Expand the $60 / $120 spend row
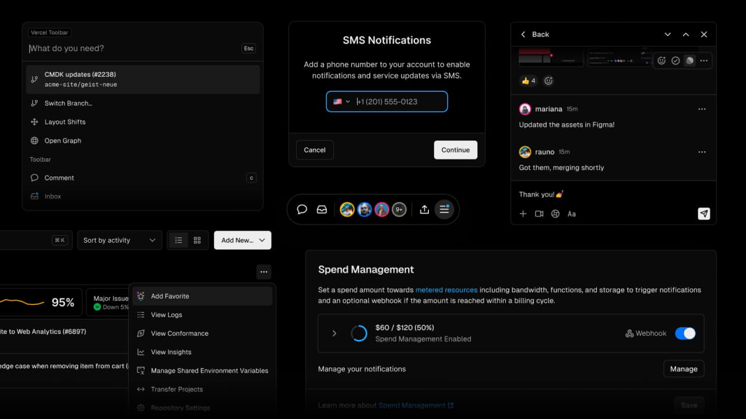The image size is (746, 419). (335, 333)
